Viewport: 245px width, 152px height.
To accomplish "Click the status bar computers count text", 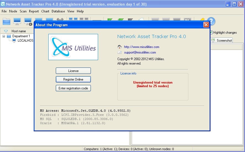I will pos(129,149).
